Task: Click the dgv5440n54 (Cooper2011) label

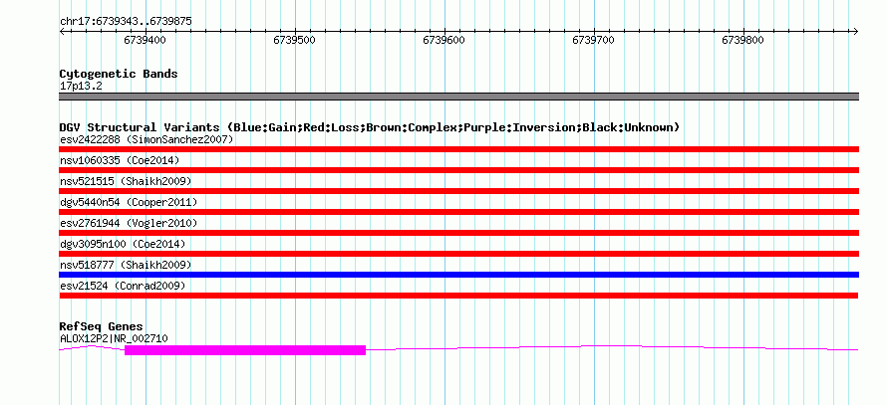Action: pyautogui.click(x=129, y=202)
